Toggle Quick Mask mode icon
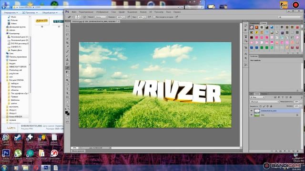The image size is (305, 171). [x=67, y=118]
